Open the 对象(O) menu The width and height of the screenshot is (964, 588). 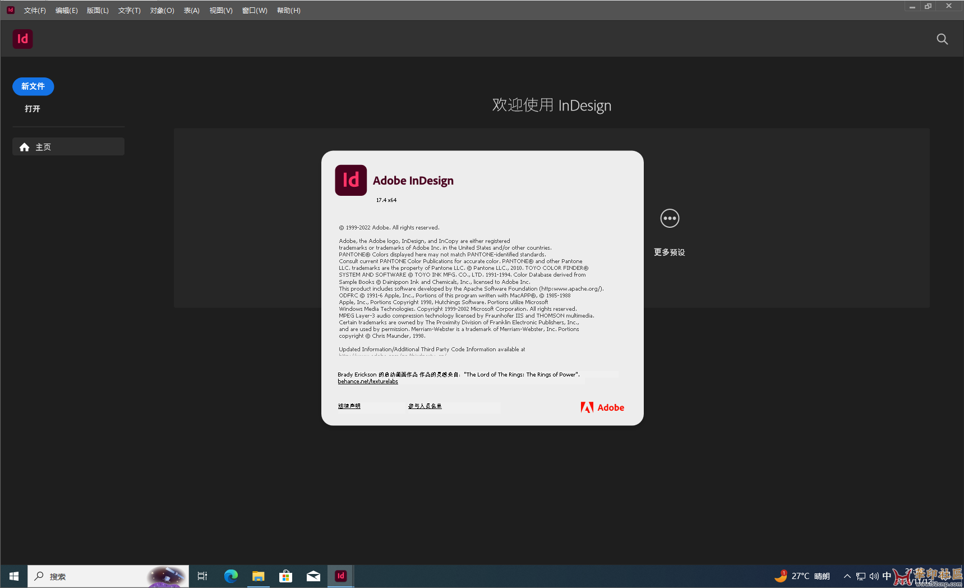162,11
